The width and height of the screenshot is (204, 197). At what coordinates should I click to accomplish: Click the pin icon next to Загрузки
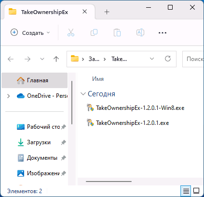[64, 142]
